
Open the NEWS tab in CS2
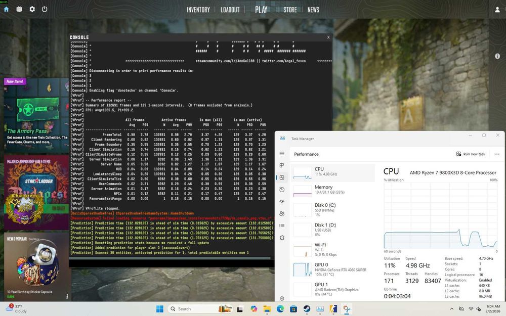[x=313, y=10]
